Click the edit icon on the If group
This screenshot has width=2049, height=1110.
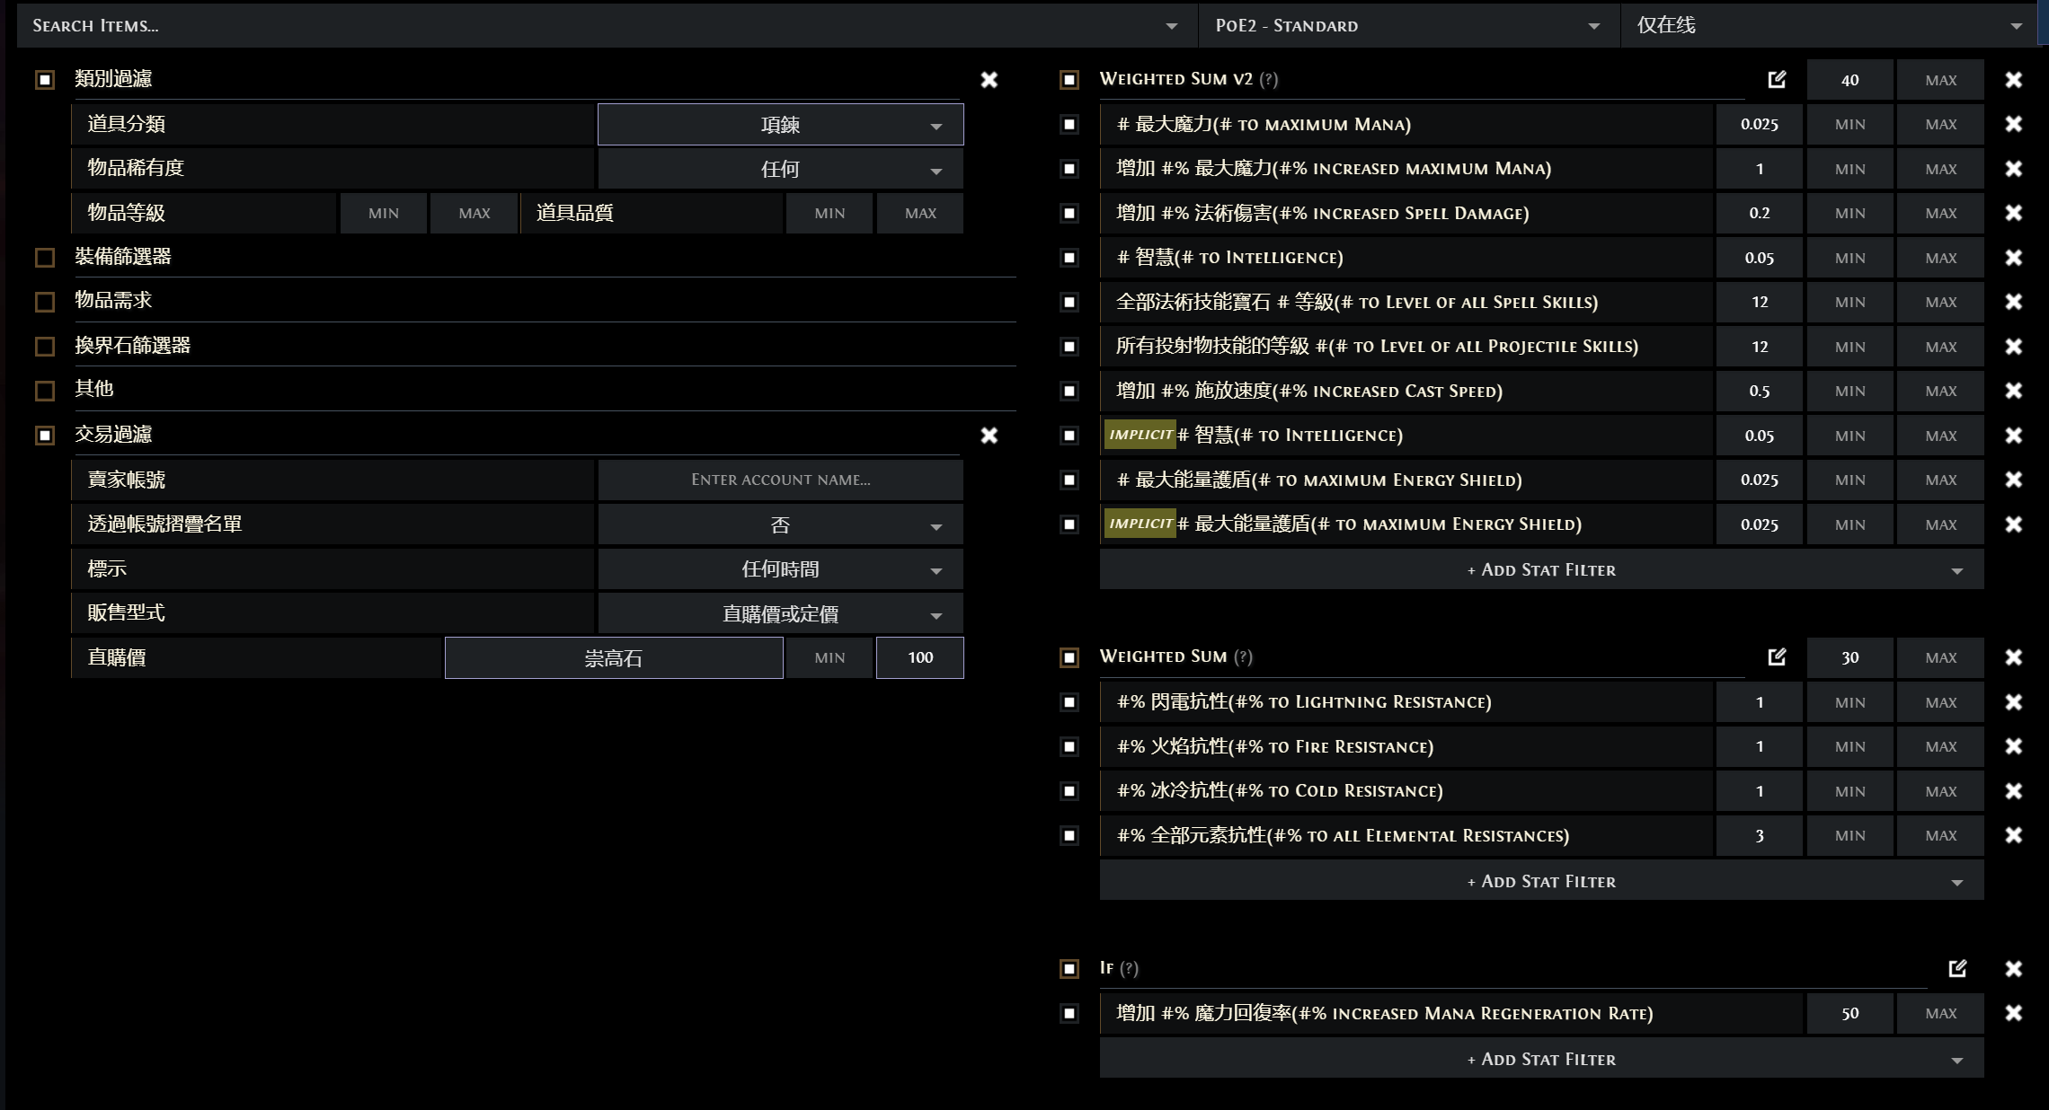pyautogui.click(x=1957, y=968)
